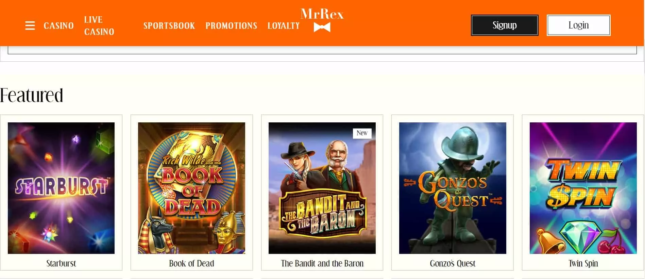Click The Bandit and the Baron caption

[x=322, y=263]
